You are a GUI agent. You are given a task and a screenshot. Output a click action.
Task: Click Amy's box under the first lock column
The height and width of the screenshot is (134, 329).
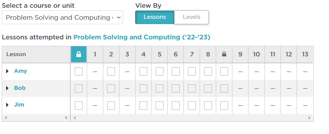tap(79, 72)
